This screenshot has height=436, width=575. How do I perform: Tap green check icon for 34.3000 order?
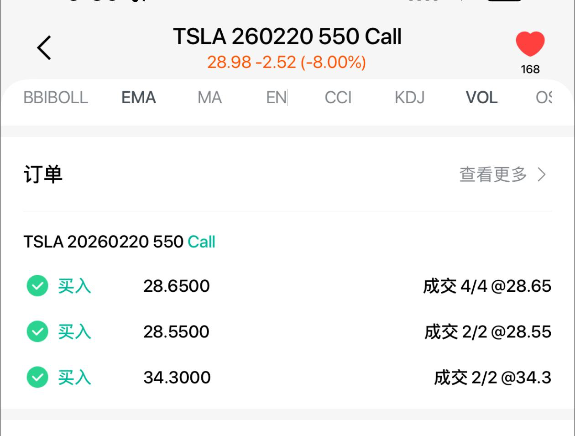click(37, 378)
